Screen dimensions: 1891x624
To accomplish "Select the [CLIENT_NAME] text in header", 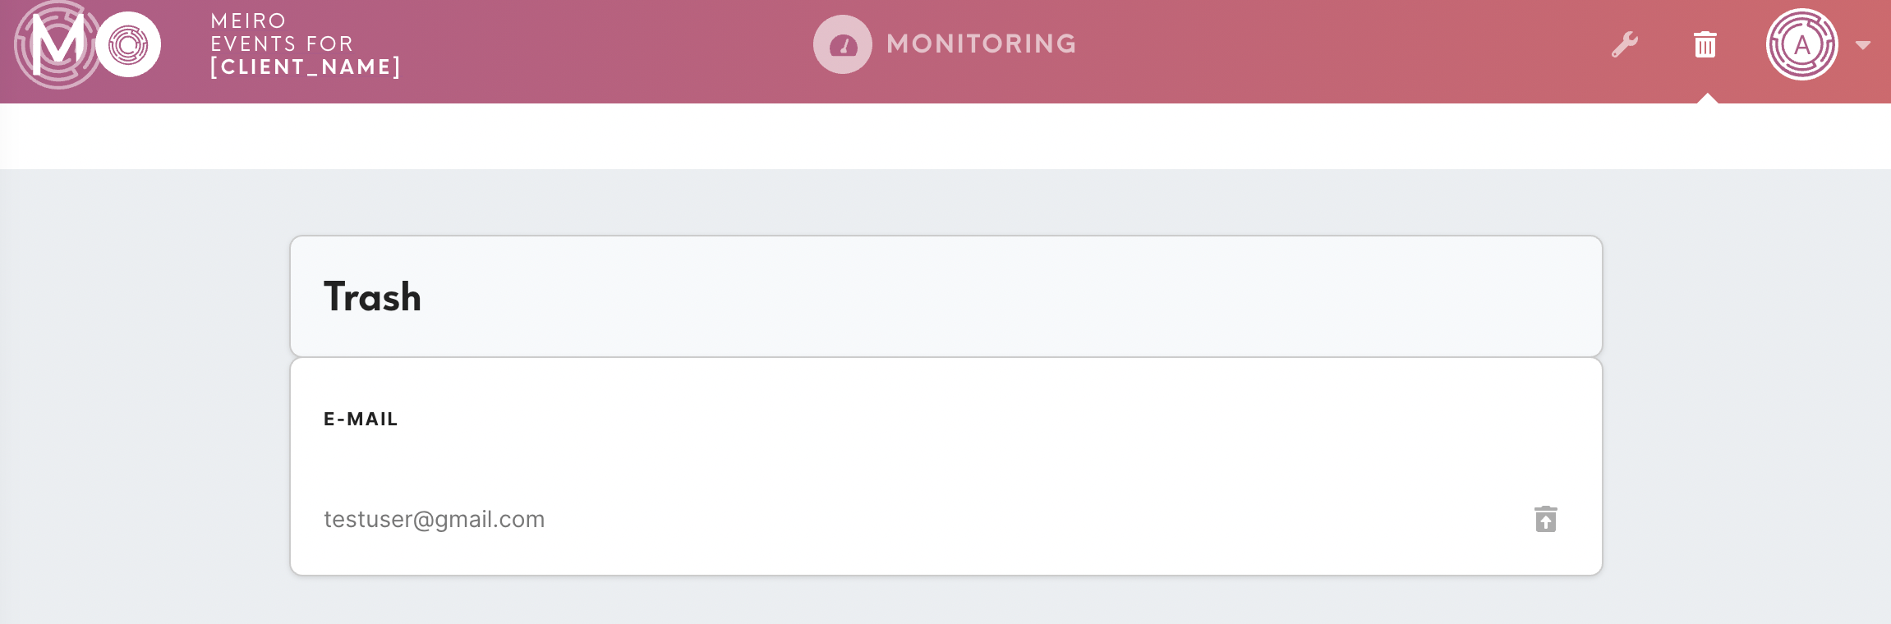I will point(306,67).
